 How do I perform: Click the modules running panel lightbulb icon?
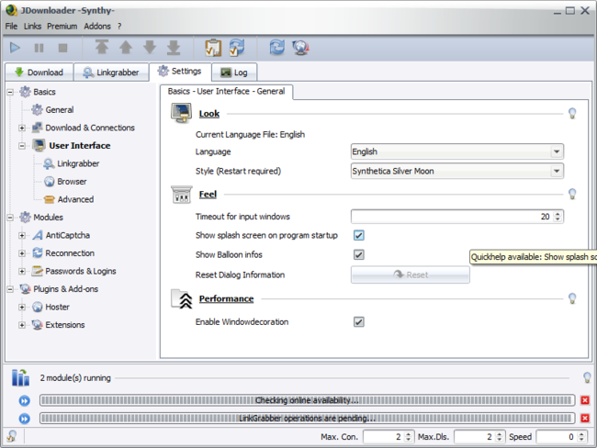coord(587,377)
